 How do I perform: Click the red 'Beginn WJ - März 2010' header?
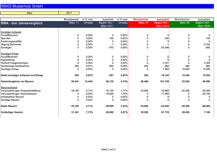pyautogui.click(x=162, y=24)
